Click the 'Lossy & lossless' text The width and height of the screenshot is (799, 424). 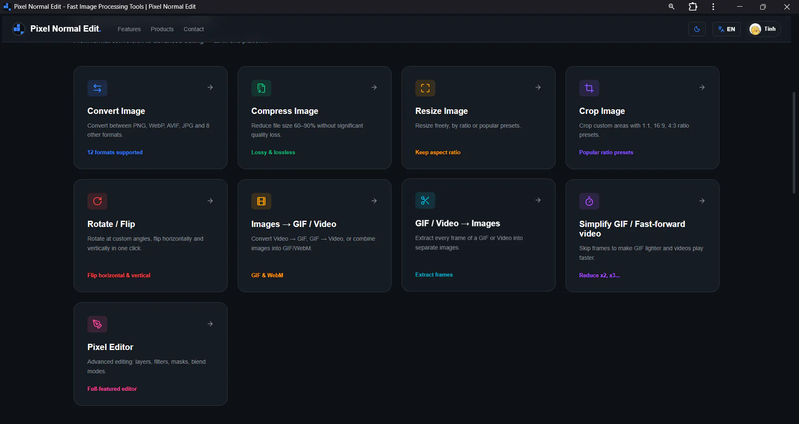coord(273,152)
